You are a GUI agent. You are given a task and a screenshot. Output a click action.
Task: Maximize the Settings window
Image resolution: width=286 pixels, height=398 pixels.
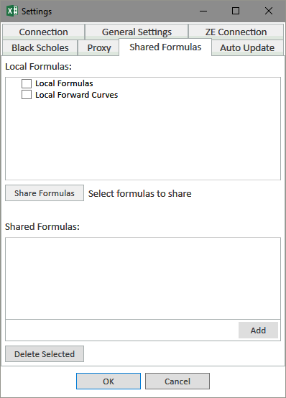click(x=236, y=11)
